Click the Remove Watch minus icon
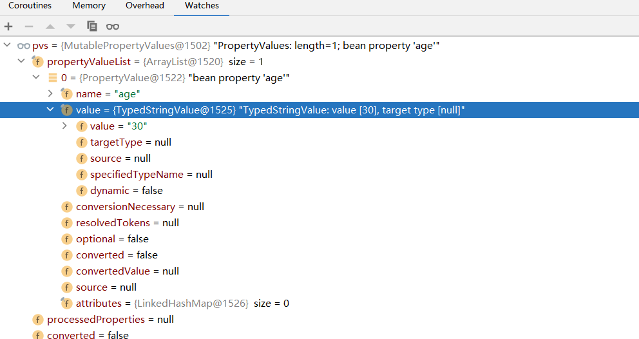Image resolution: width=639 pixels, height=339 pixels. (29, 26)
